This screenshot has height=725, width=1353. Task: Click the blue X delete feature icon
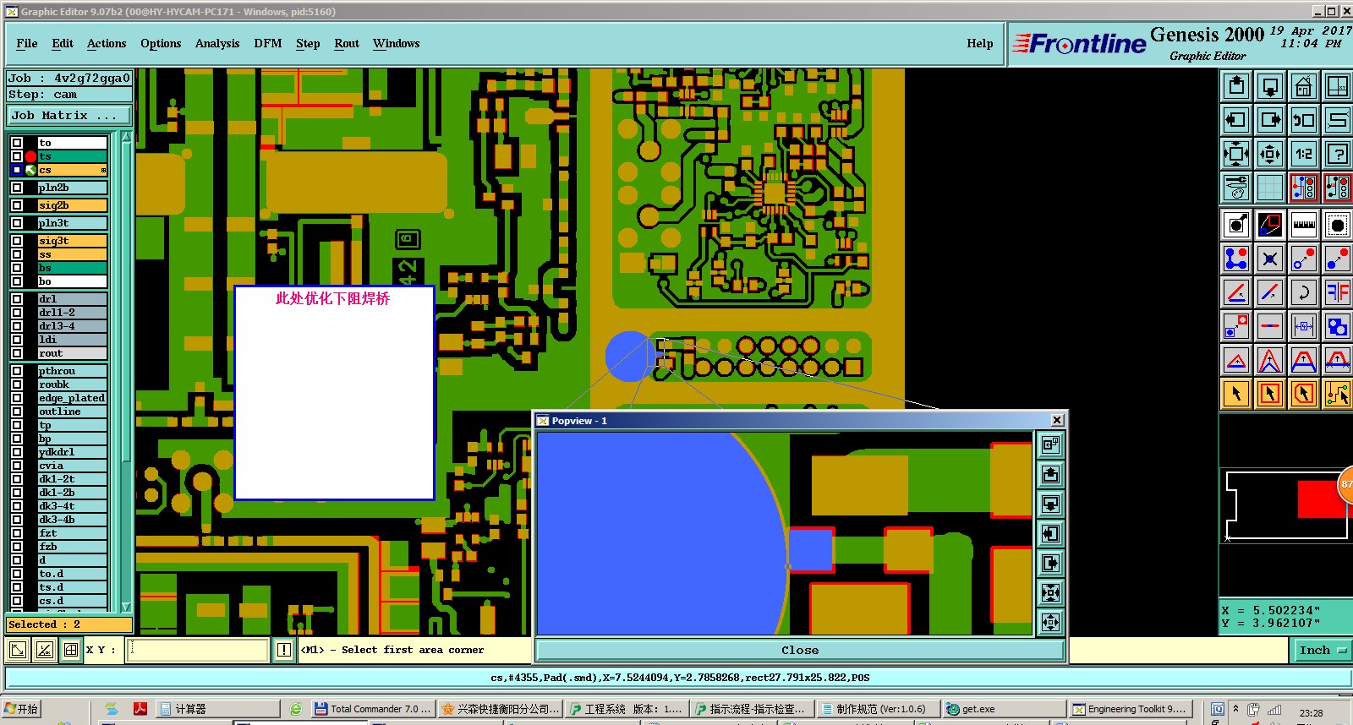pos(1270,259)
